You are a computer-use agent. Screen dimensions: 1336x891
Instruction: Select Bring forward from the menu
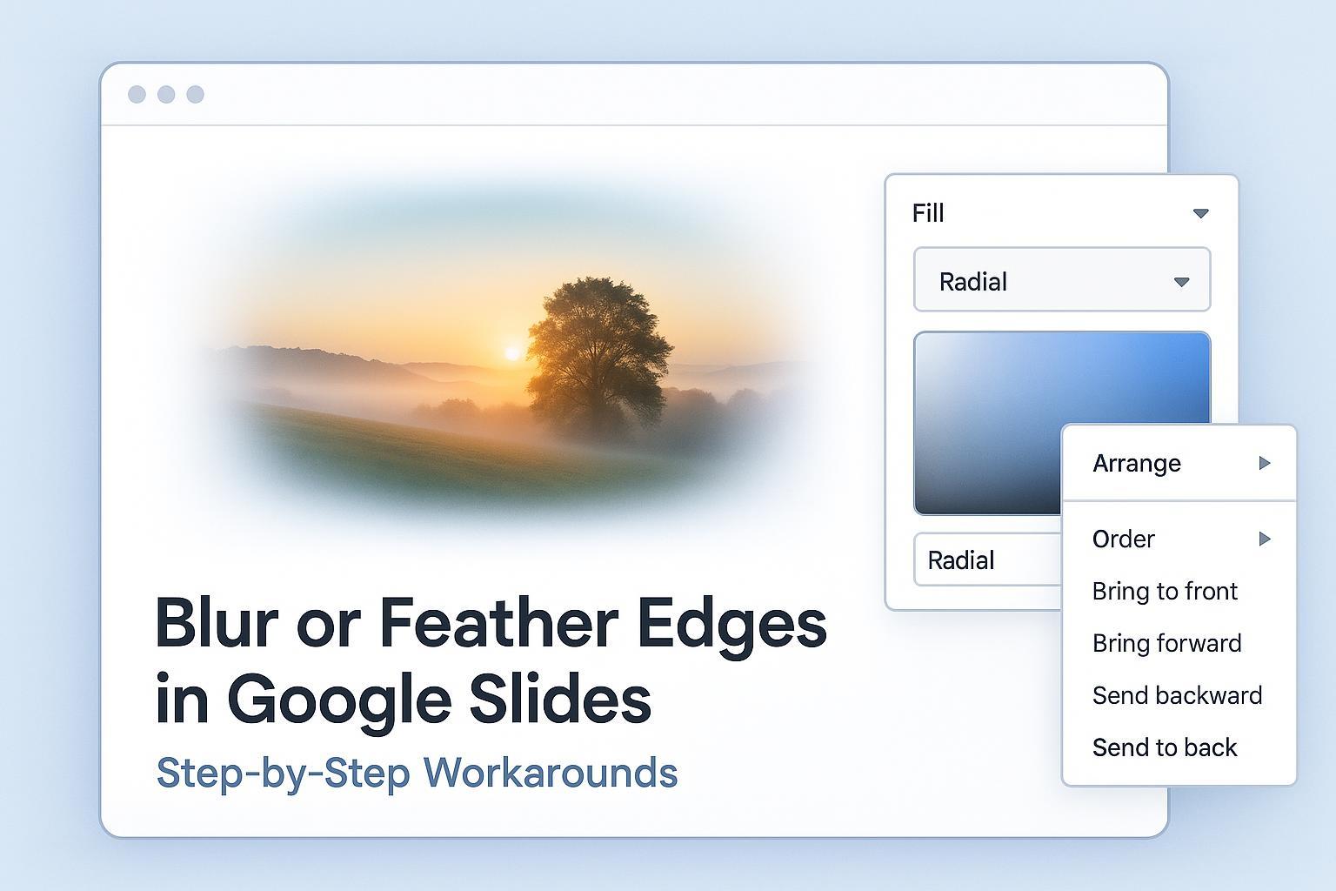pos(1166,644)
